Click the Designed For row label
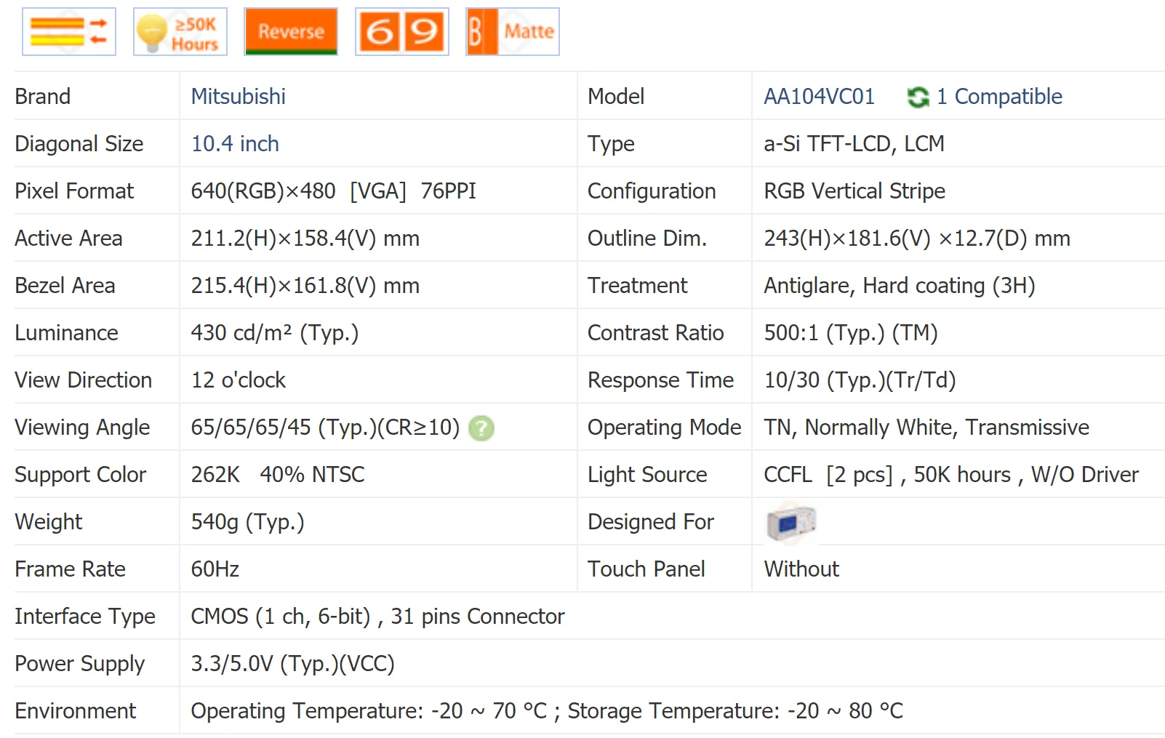 pos(651,522)
